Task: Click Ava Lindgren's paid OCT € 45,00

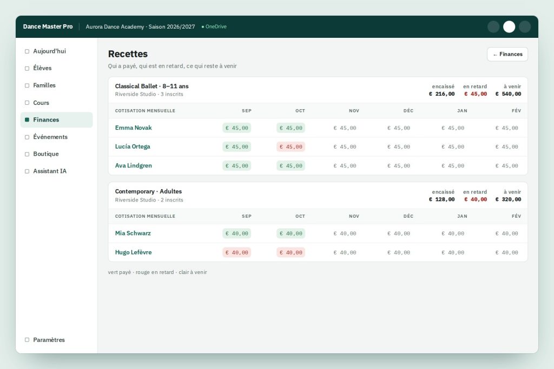Action: click(291, 166)
